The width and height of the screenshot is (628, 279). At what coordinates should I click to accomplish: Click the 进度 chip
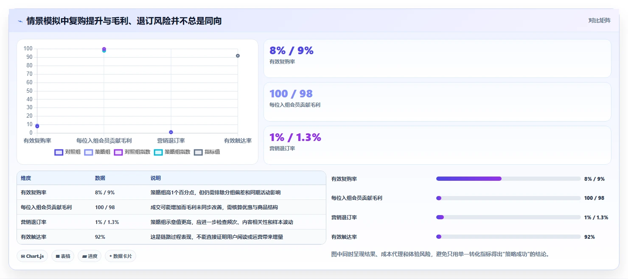tap(90, 256)
